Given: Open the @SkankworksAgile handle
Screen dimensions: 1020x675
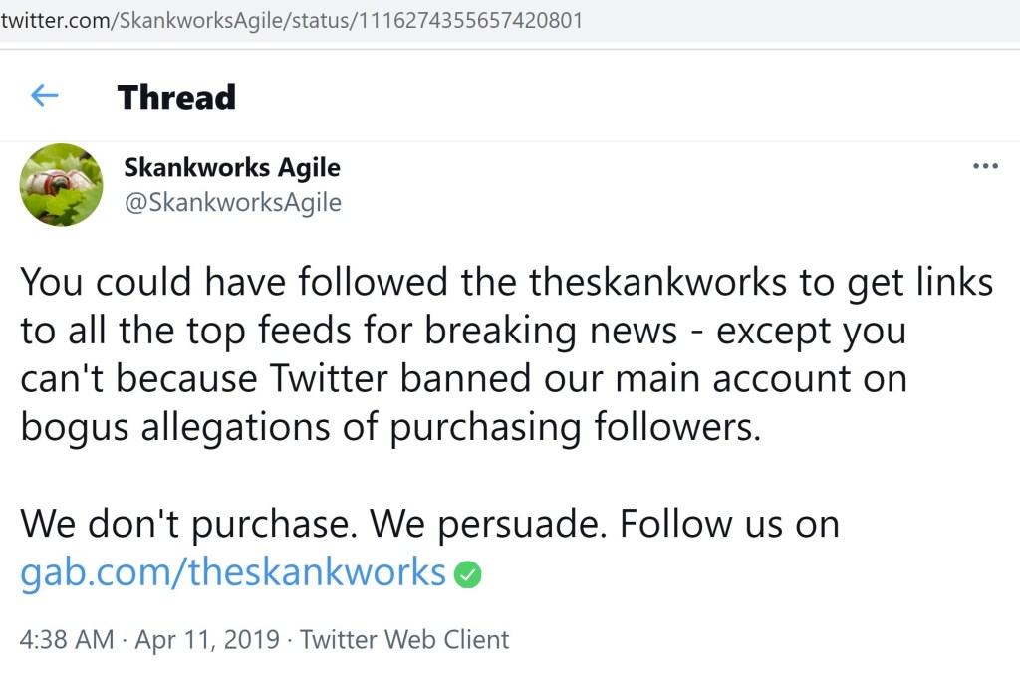Looking at the screenshot, I should coord(232,203).
